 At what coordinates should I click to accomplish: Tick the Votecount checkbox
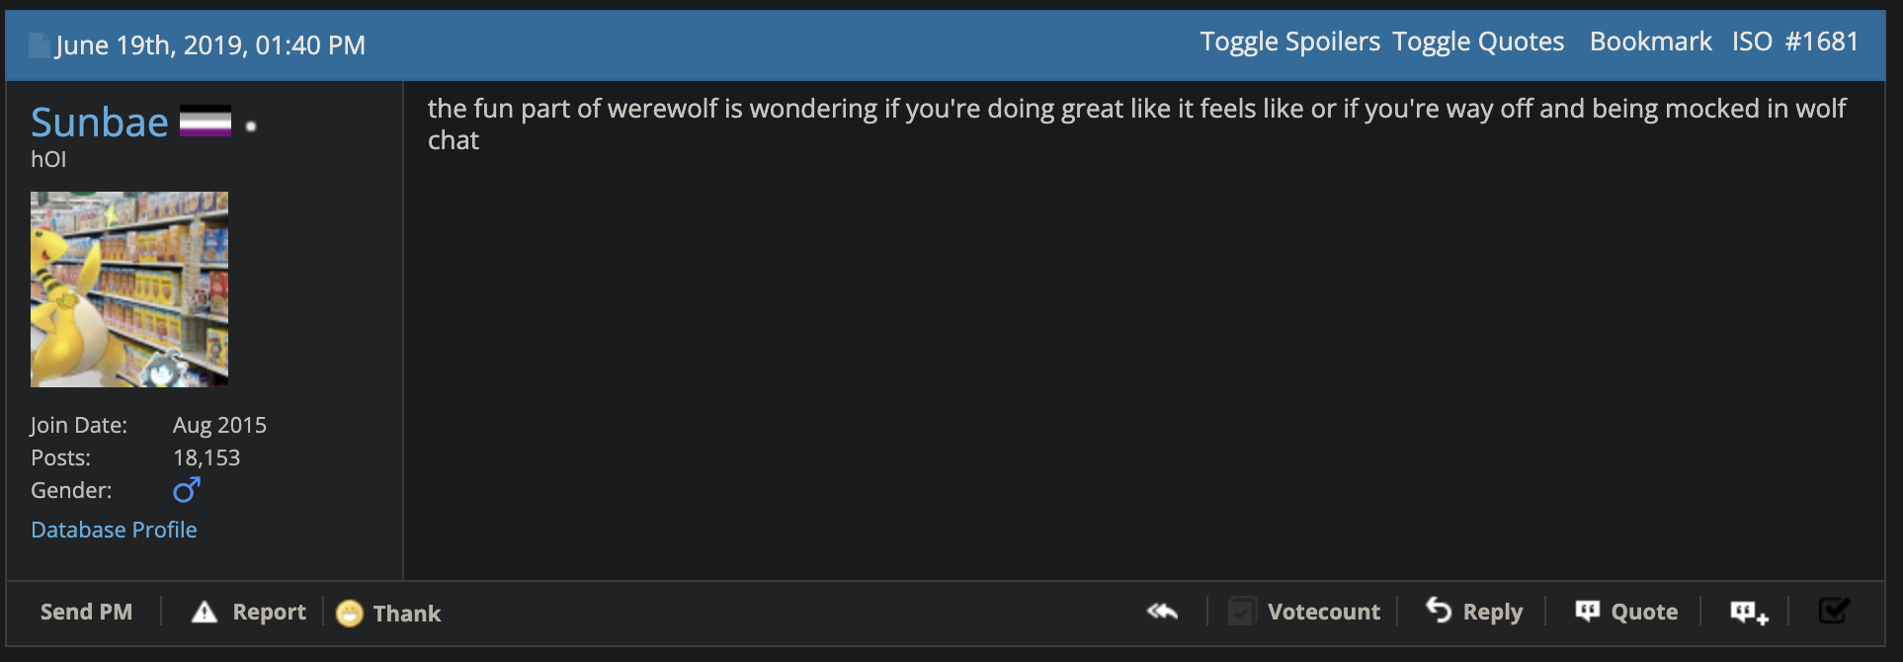tap(1242, 612)
